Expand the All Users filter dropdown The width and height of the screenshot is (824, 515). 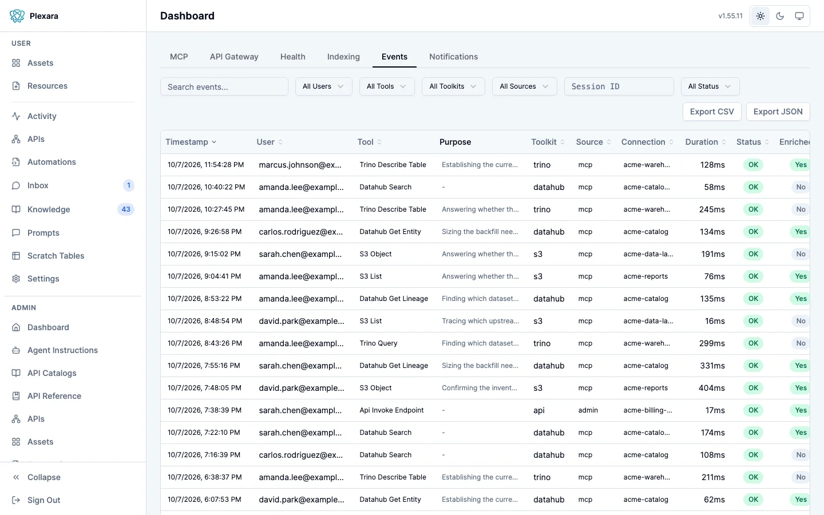tap(324, 86)
